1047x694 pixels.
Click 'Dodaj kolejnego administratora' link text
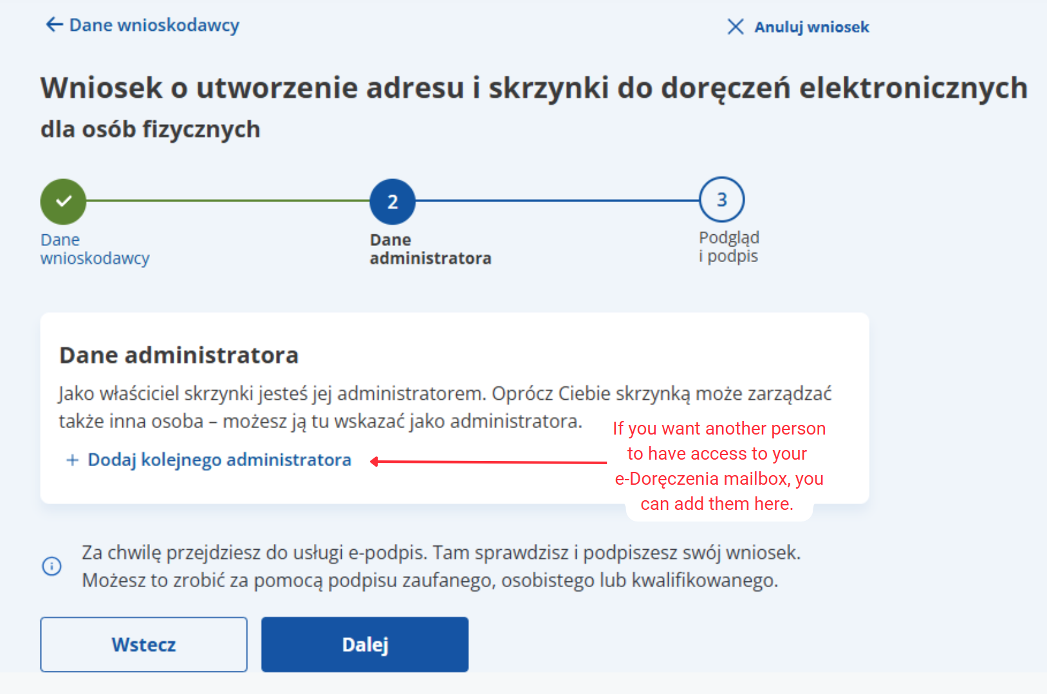(219, 460)
